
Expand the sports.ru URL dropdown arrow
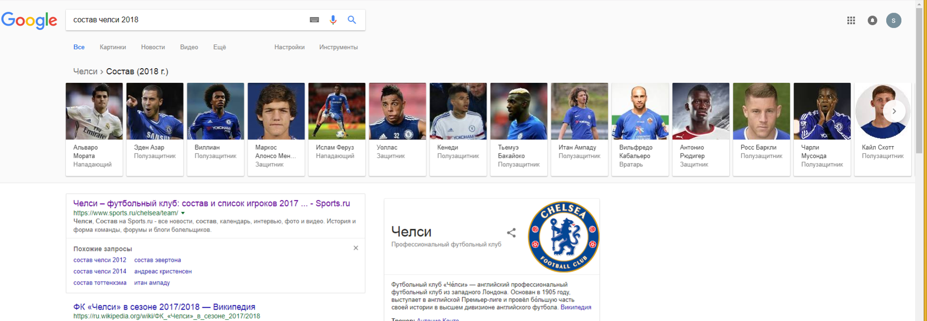[x=183, y=213]
